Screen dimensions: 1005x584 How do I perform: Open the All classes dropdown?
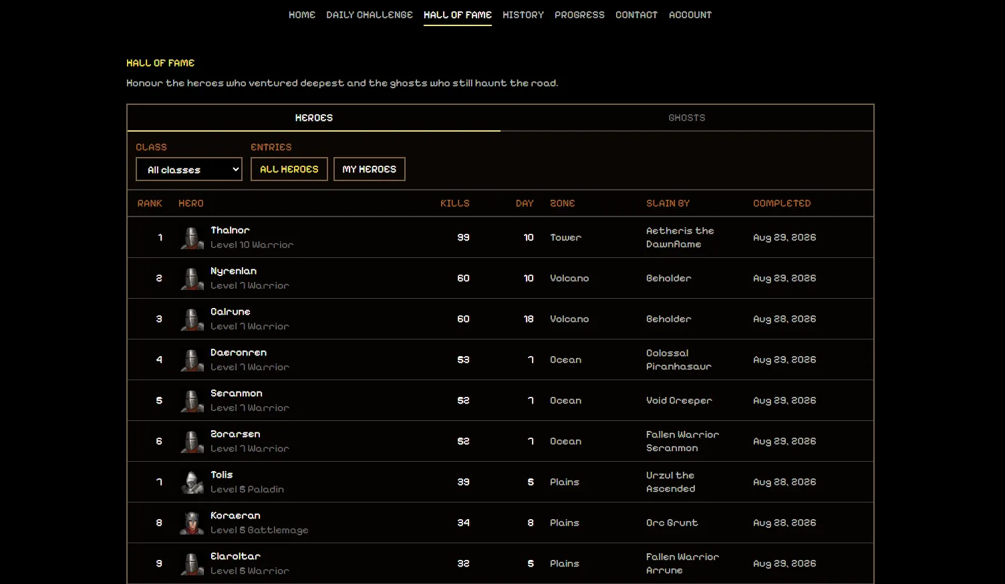point(189,170)
